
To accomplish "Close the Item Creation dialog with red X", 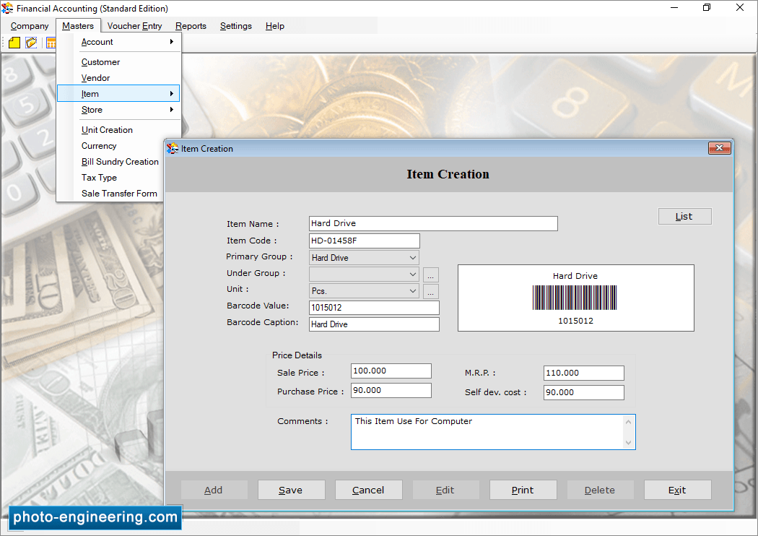I will 719,148.
